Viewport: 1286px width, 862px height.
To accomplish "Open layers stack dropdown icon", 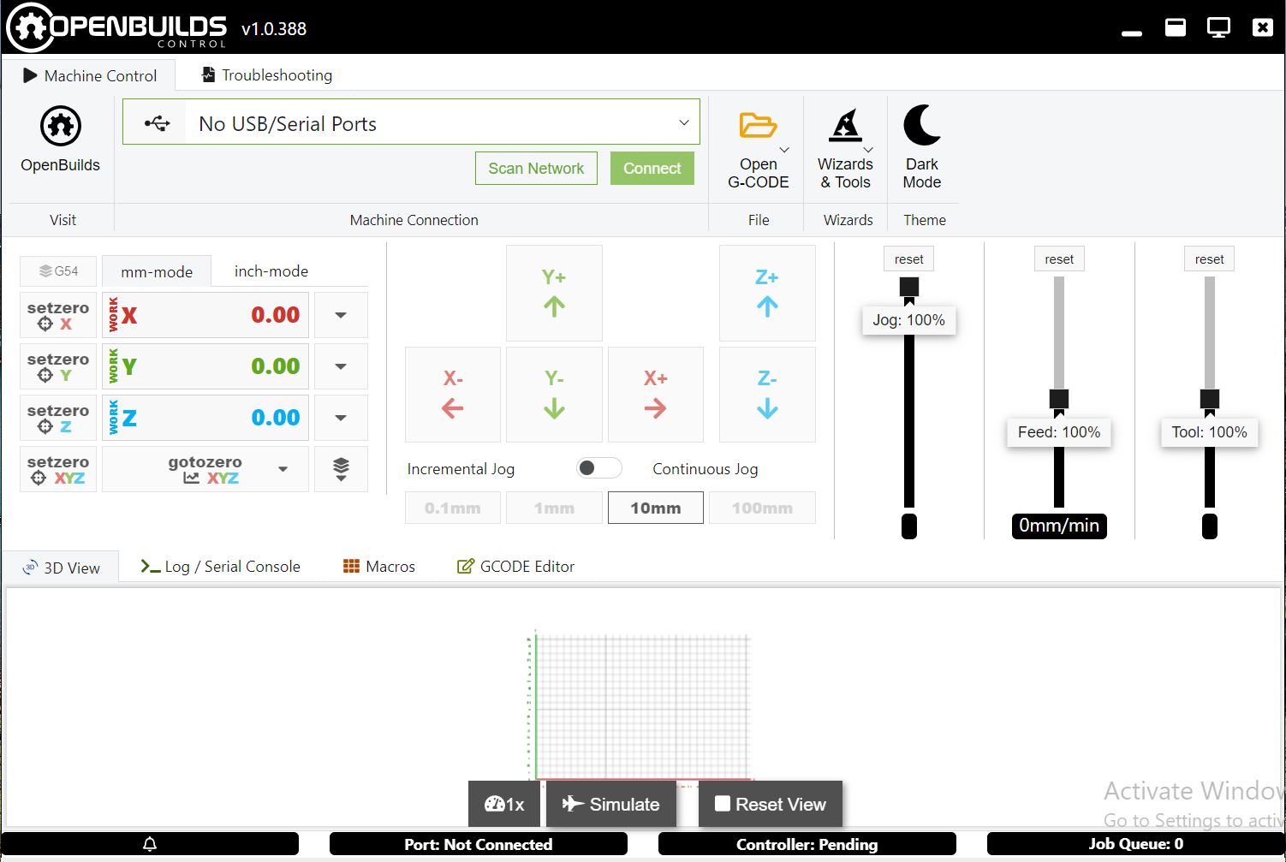I will tap(341, 469).
